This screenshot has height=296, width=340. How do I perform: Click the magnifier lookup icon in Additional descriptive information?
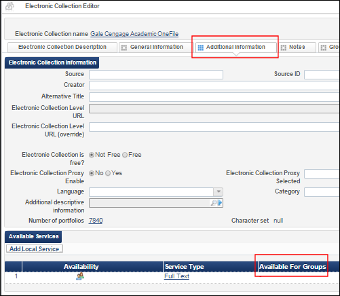pyautogui.click(x=214, y=203)
